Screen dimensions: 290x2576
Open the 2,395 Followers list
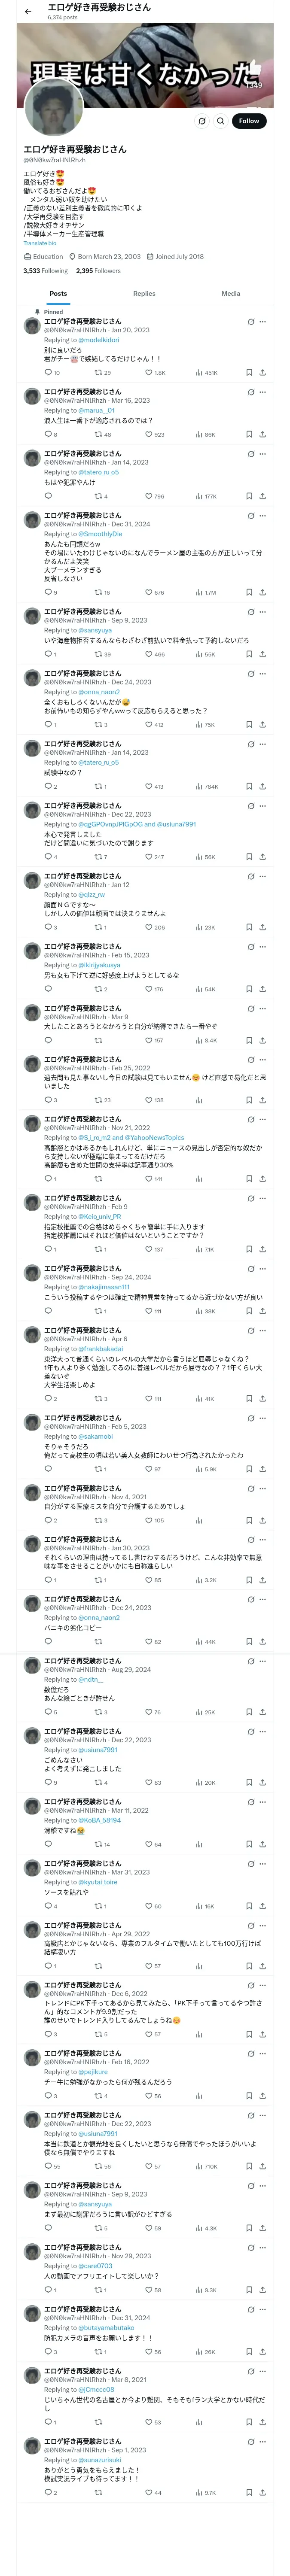coord(98,271)
